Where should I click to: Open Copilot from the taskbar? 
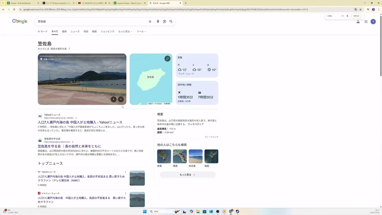point(191,211)
